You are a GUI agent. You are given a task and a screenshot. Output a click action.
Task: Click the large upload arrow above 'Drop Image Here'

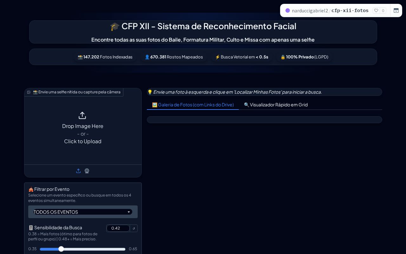82,115
